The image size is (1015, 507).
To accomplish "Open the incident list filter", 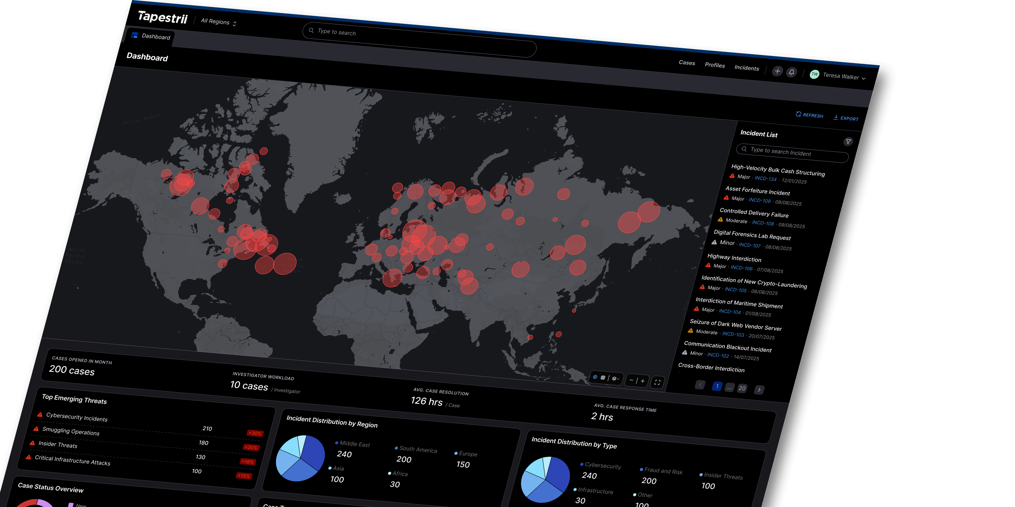I will 848,142.
